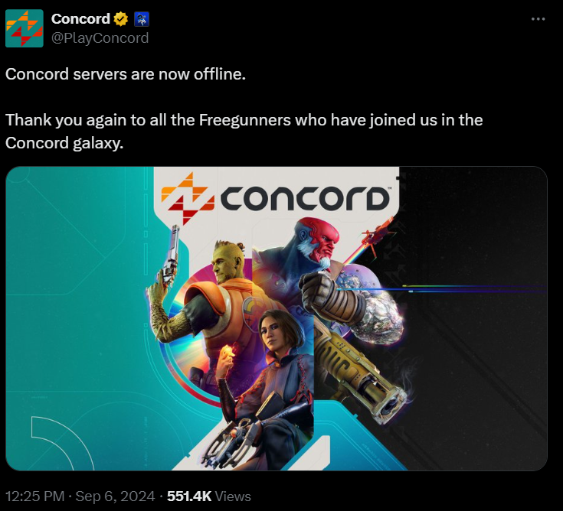Click the orange-red Concord emblem in the artwork

pos(188,198)
